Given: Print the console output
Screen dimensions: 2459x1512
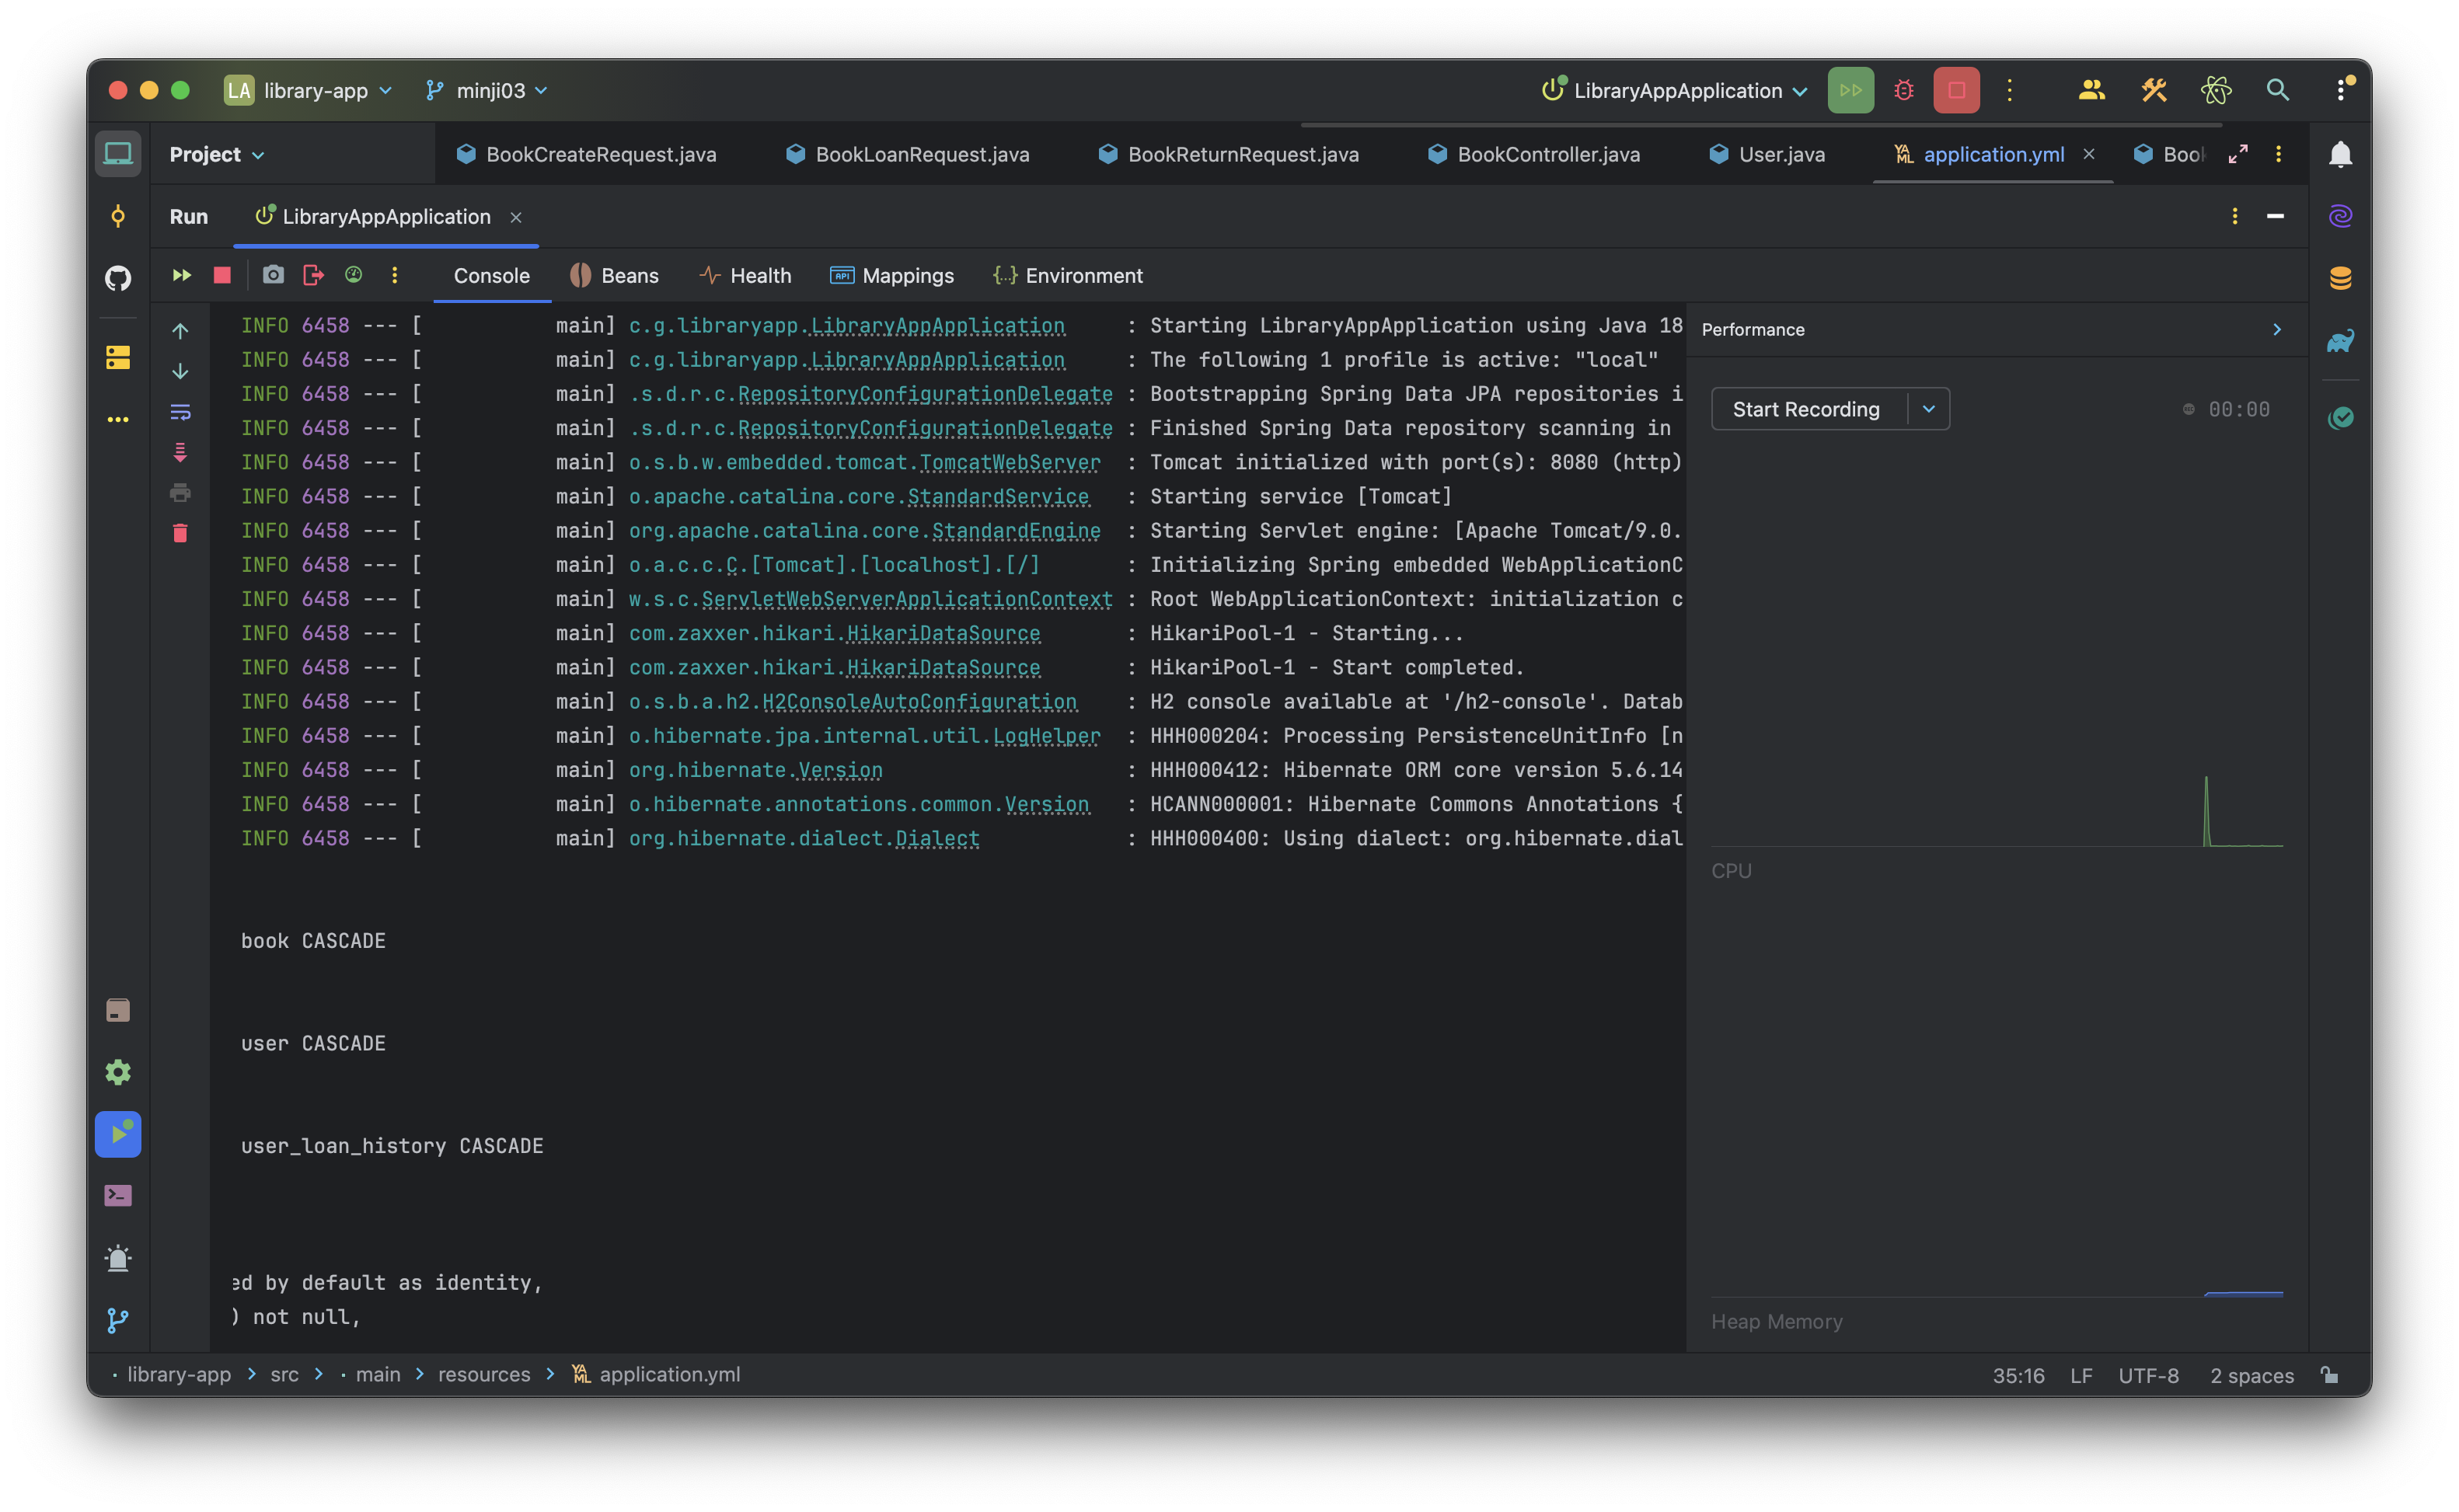Looking at the screenshot, I should point(180,492).
